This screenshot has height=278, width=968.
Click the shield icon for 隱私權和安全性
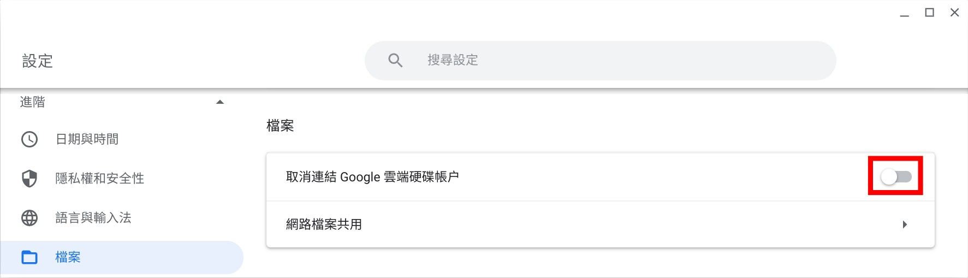click(29, 179)
